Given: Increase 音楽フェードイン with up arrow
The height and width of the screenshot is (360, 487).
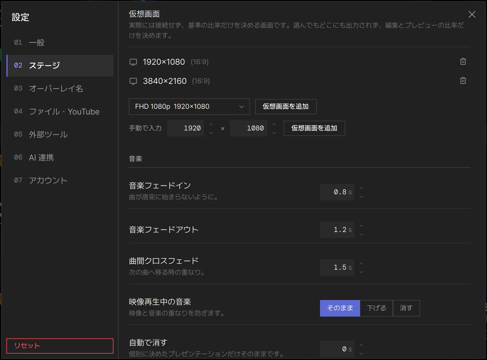Looking at the screenshot, I should point(361,188).
